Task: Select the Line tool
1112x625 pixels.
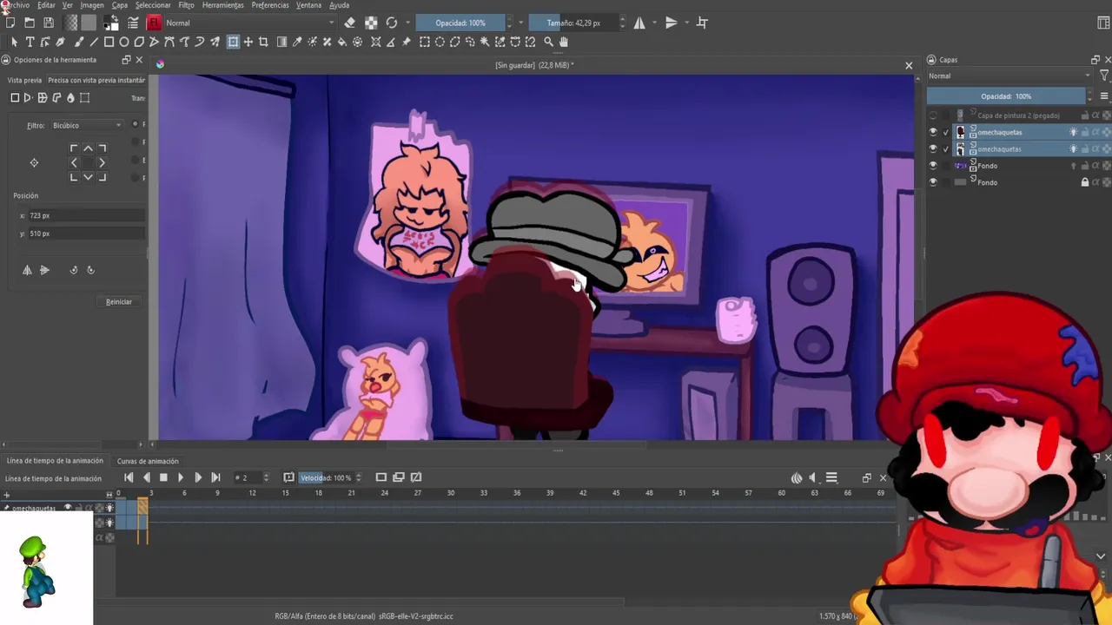Action: coord(94,42)
